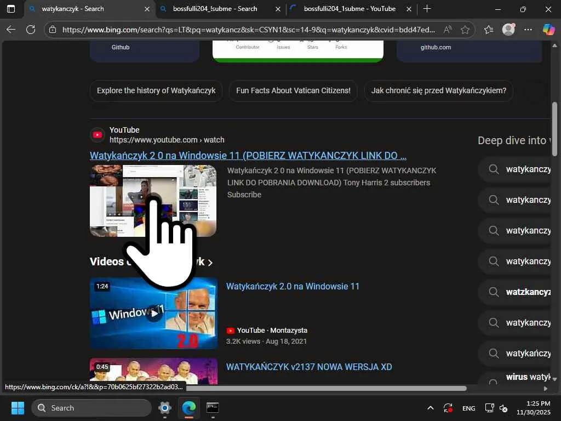
Task: Click the YouTube favicon of first result
Action: [x=98, y=135]
